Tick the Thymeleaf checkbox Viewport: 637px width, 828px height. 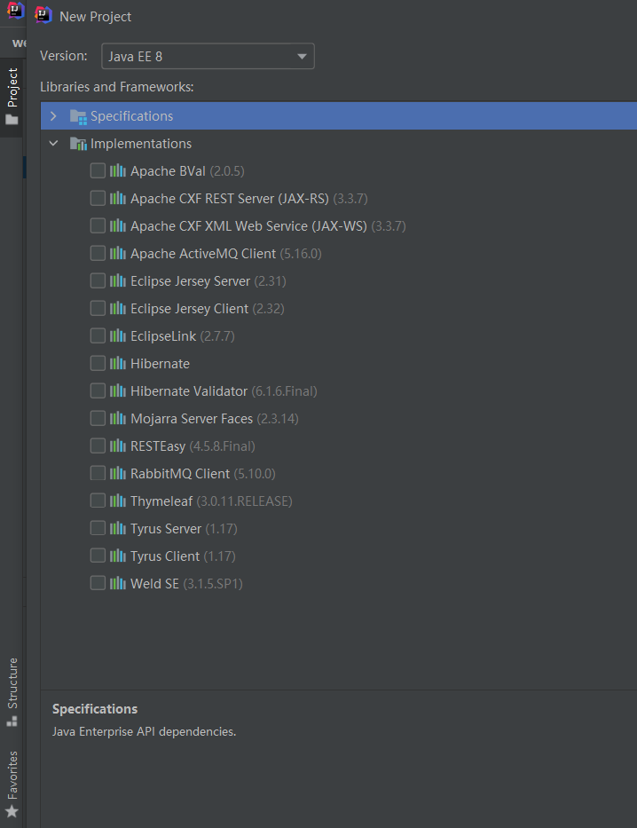pyautogui.click(x=98, y=501)
